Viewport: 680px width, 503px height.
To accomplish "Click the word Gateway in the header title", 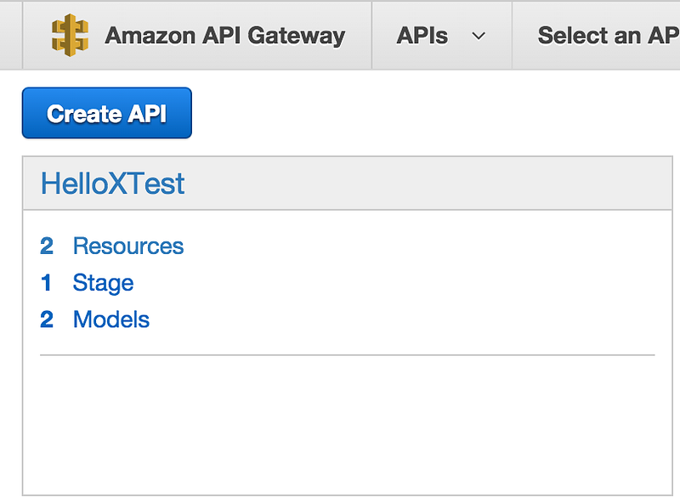I will click(x=297, y=36).
